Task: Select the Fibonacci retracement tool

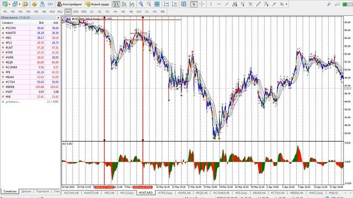Action: click(x=243, y=4)
